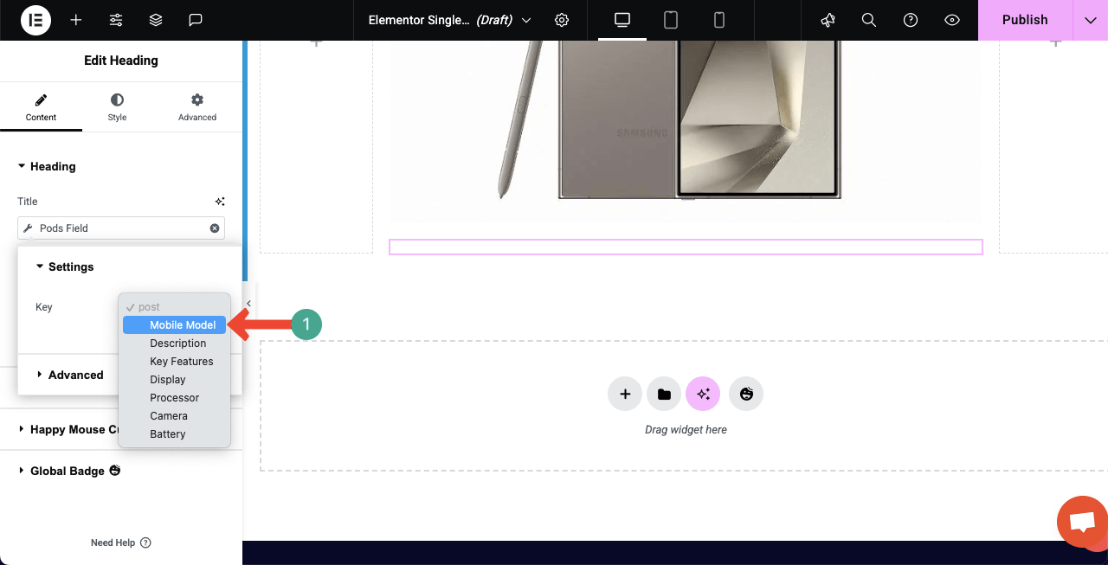Viewport: 1108px width, 565px height.
Task: Open page settings gear icon
Action: 562,20
